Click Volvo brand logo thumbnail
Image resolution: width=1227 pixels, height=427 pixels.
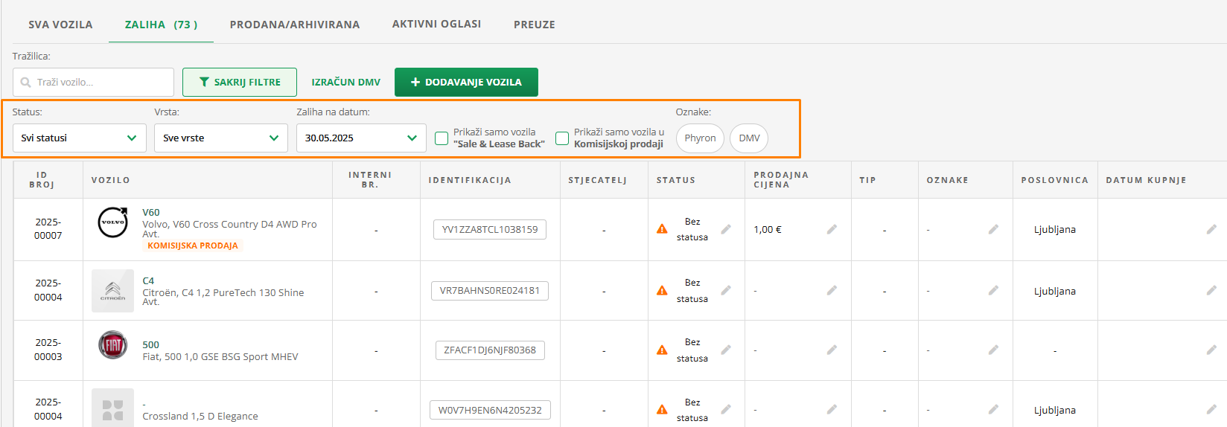113,222
